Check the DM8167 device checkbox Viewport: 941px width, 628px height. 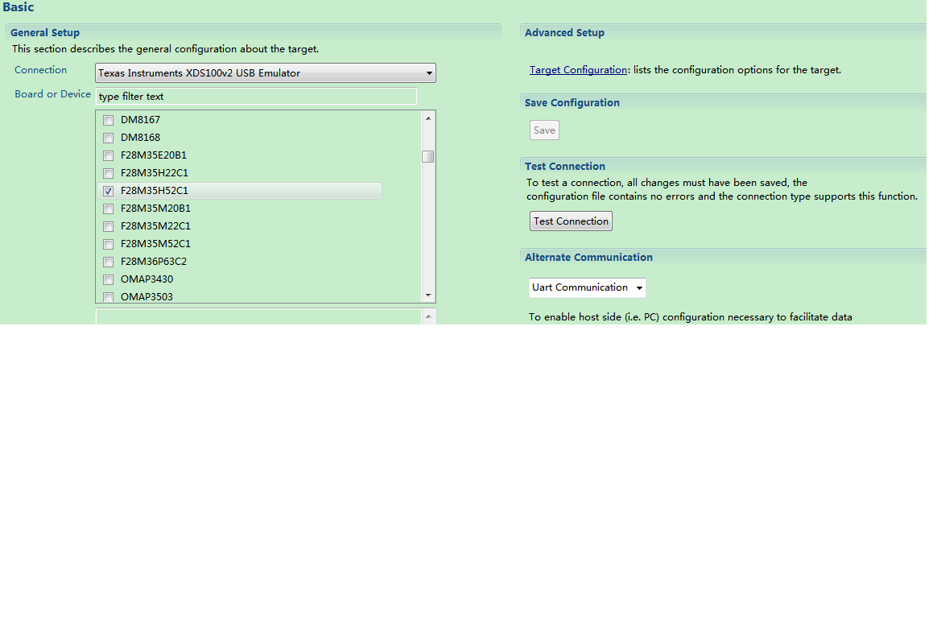(x=108, y=120)
